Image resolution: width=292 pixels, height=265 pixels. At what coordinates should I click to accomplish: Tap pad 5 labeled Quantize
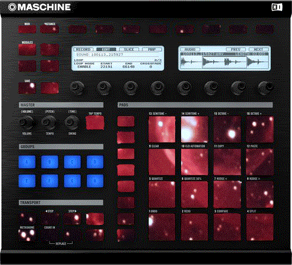click(x=162, y=195)
